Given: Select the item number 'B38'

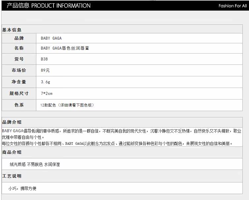Looking at the screenshot, I should tap(44, 59).
